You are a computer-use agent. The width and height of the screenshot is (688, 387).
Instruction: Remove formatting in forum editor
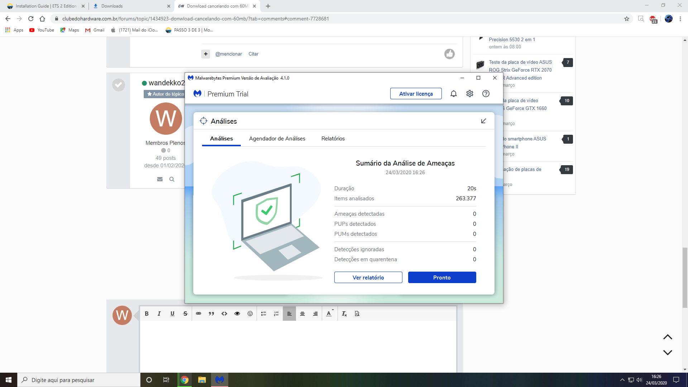pyautogui.click(x=344, y=314)
